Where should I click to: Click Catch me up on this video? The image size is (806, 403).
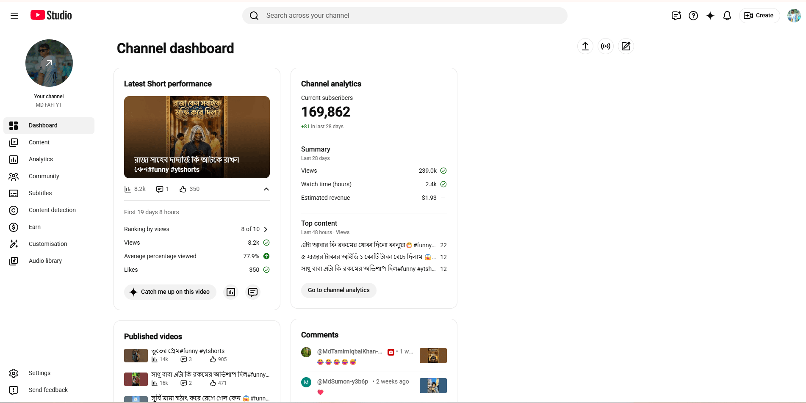point(170,292)
